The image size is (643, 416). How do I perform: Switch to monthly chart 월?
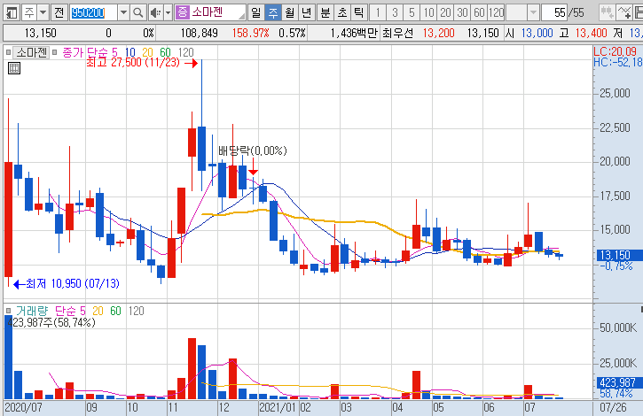point(289,12)
